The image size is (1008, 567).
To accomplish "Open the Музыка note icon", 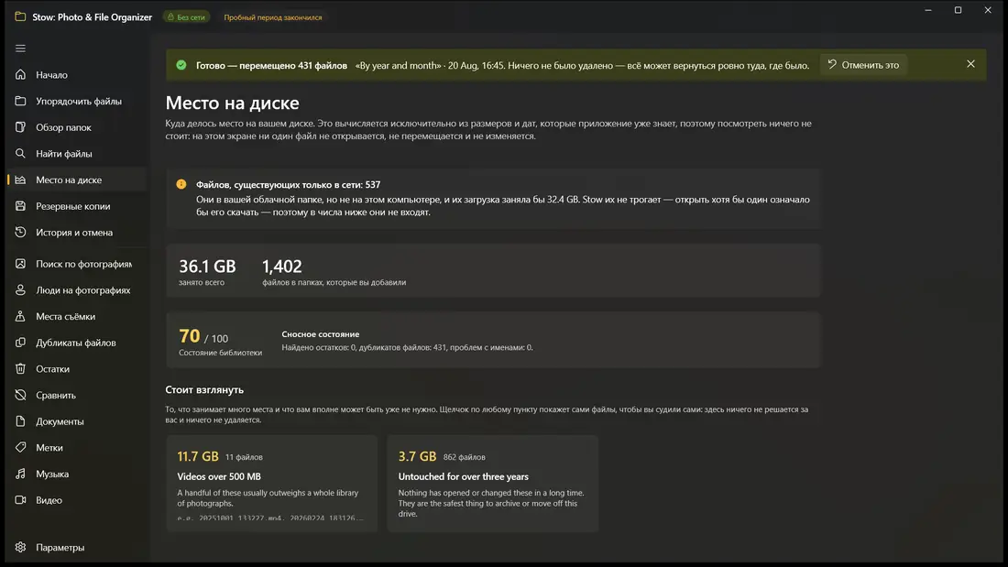I will point(20,474).
